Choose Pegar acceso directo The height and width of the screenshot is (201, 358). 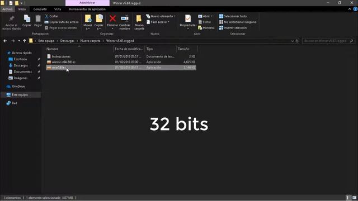tap(61, 28)
